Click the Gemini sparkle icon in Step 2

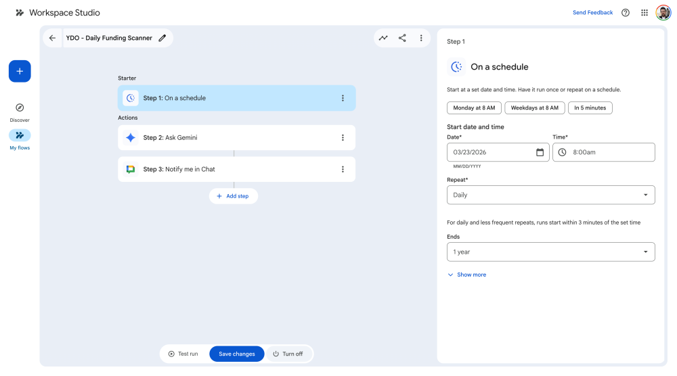131,137
